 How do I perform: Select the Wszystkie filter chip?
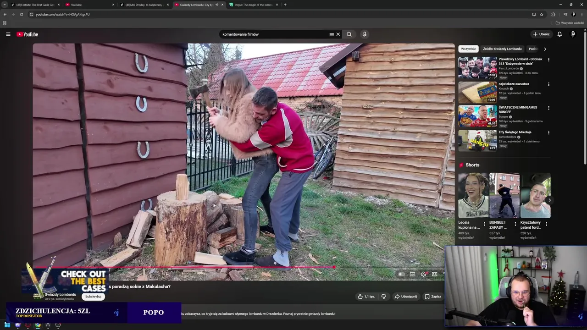(x=468, y=49)
